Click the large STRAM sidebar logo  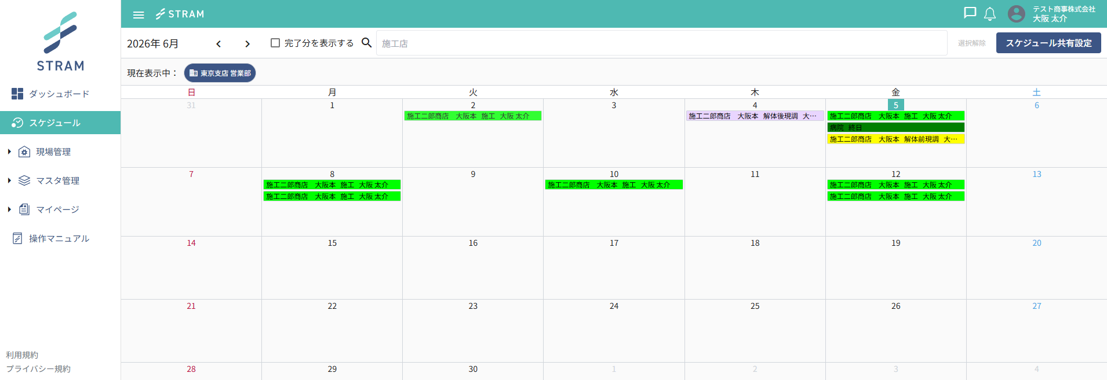click(60, 41)
